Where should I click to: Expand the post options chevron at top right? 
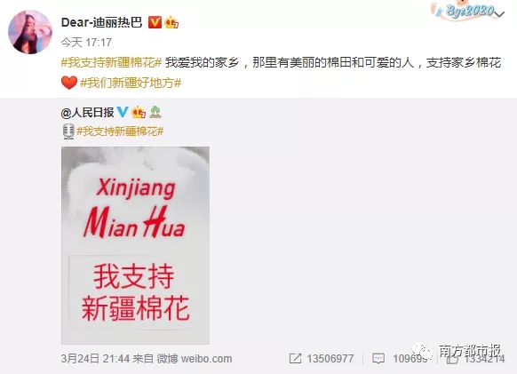coord(499,14)
